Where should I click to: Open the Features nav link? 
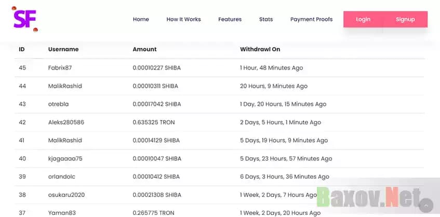(x=230, y=19)
